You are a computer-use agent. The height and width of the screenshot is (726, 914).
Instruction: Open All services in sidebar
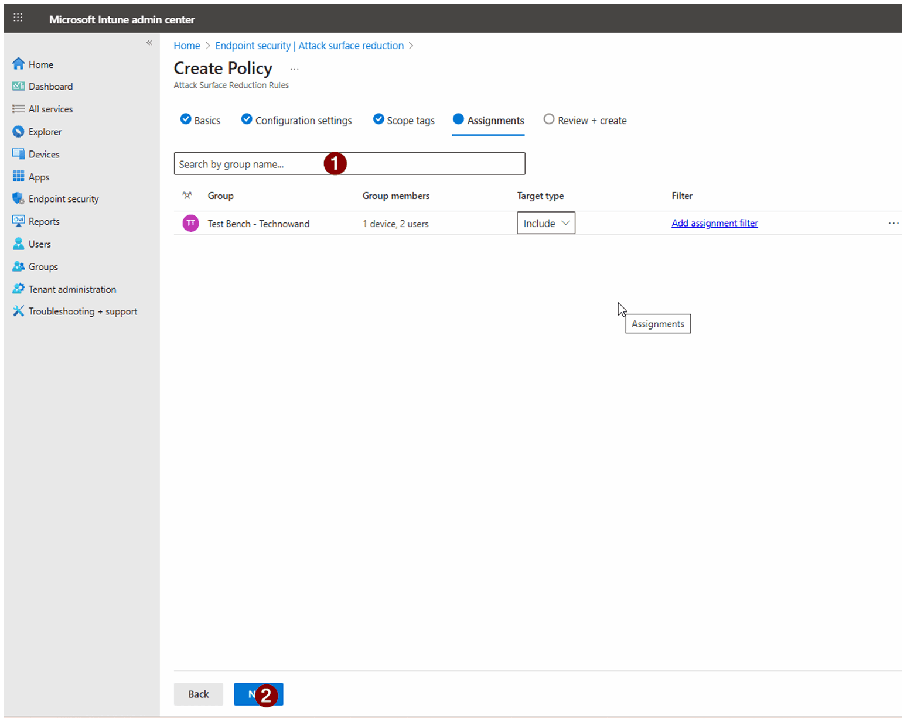(51, 109)
